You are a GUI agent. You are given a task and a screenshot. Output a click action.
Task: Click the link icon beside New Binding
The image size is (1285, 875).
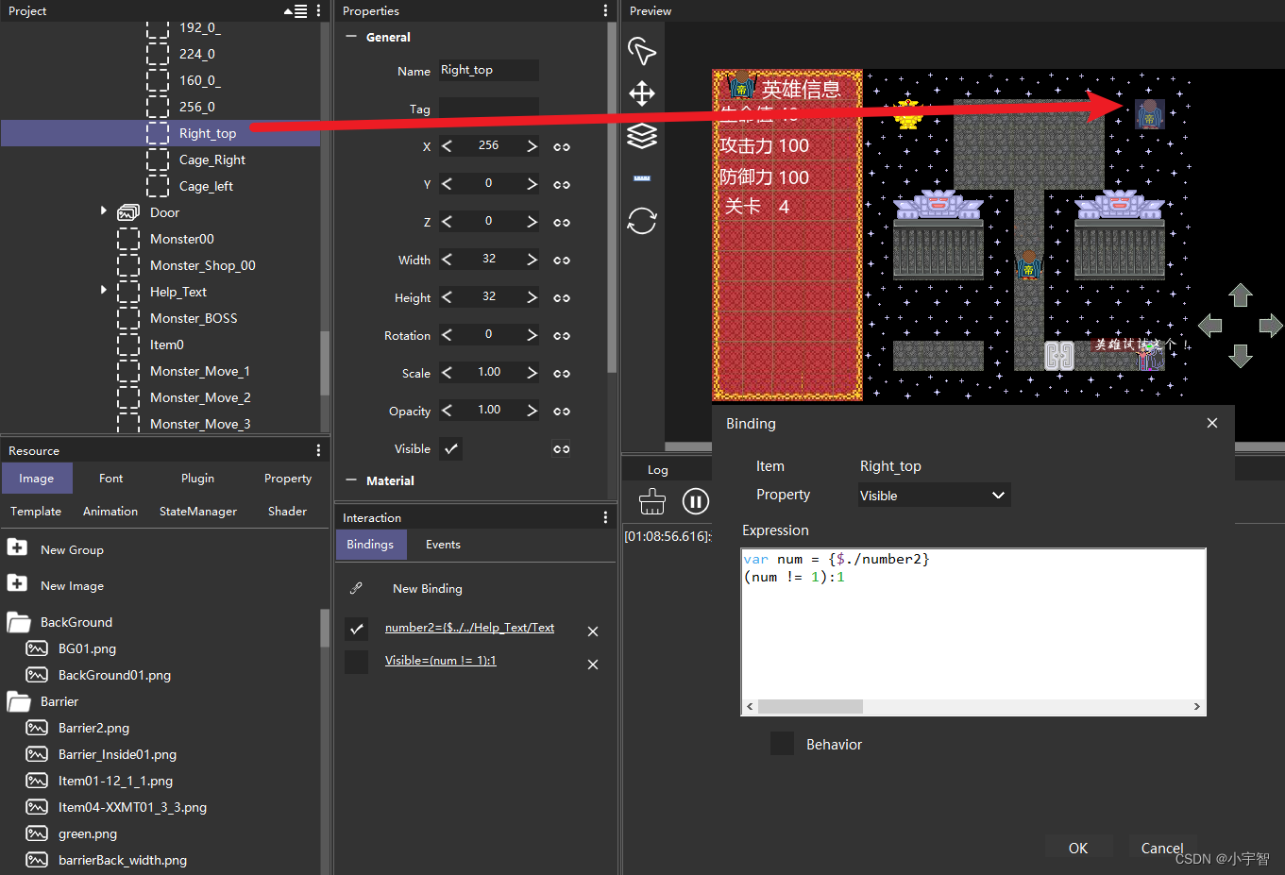tap(356, 588)
